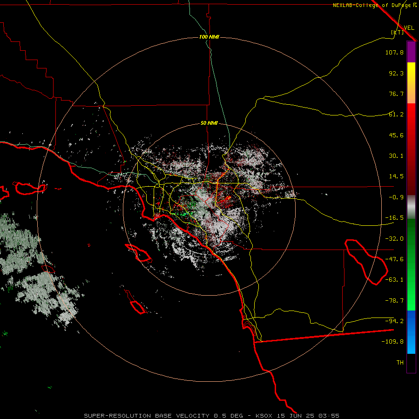
Task: Click the 50 NMI range ring label
Action: [x=209, y=123]
